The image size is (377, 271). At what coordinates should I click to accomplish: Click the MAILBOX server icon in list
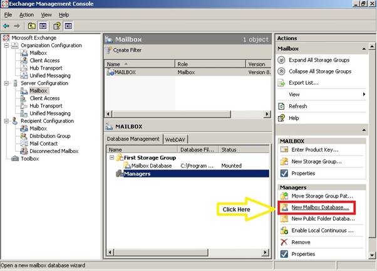pos(110,72)
